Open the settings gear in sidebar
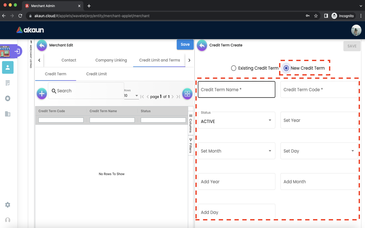 click(8, 205)
